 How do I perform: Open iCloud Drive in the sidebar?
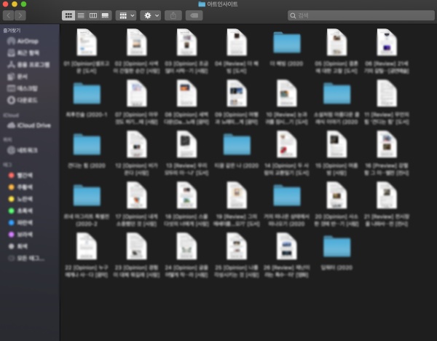29,125
